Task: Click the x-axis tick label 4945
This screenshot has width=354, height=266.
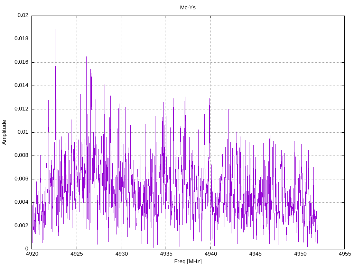Action: [255, 254]
